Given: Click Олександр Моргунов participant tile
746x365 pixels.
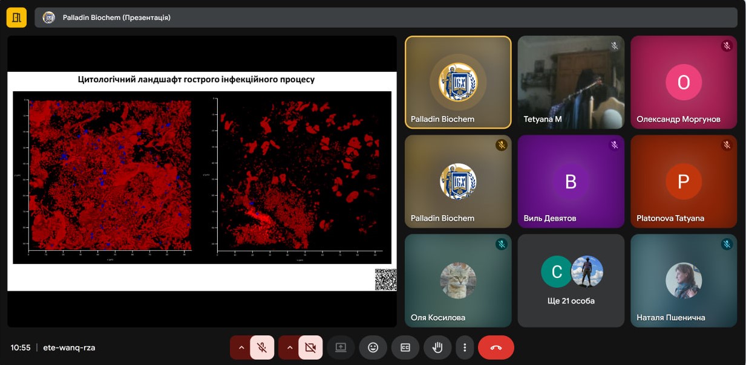Looking at the screenshot, I should 683,82.
